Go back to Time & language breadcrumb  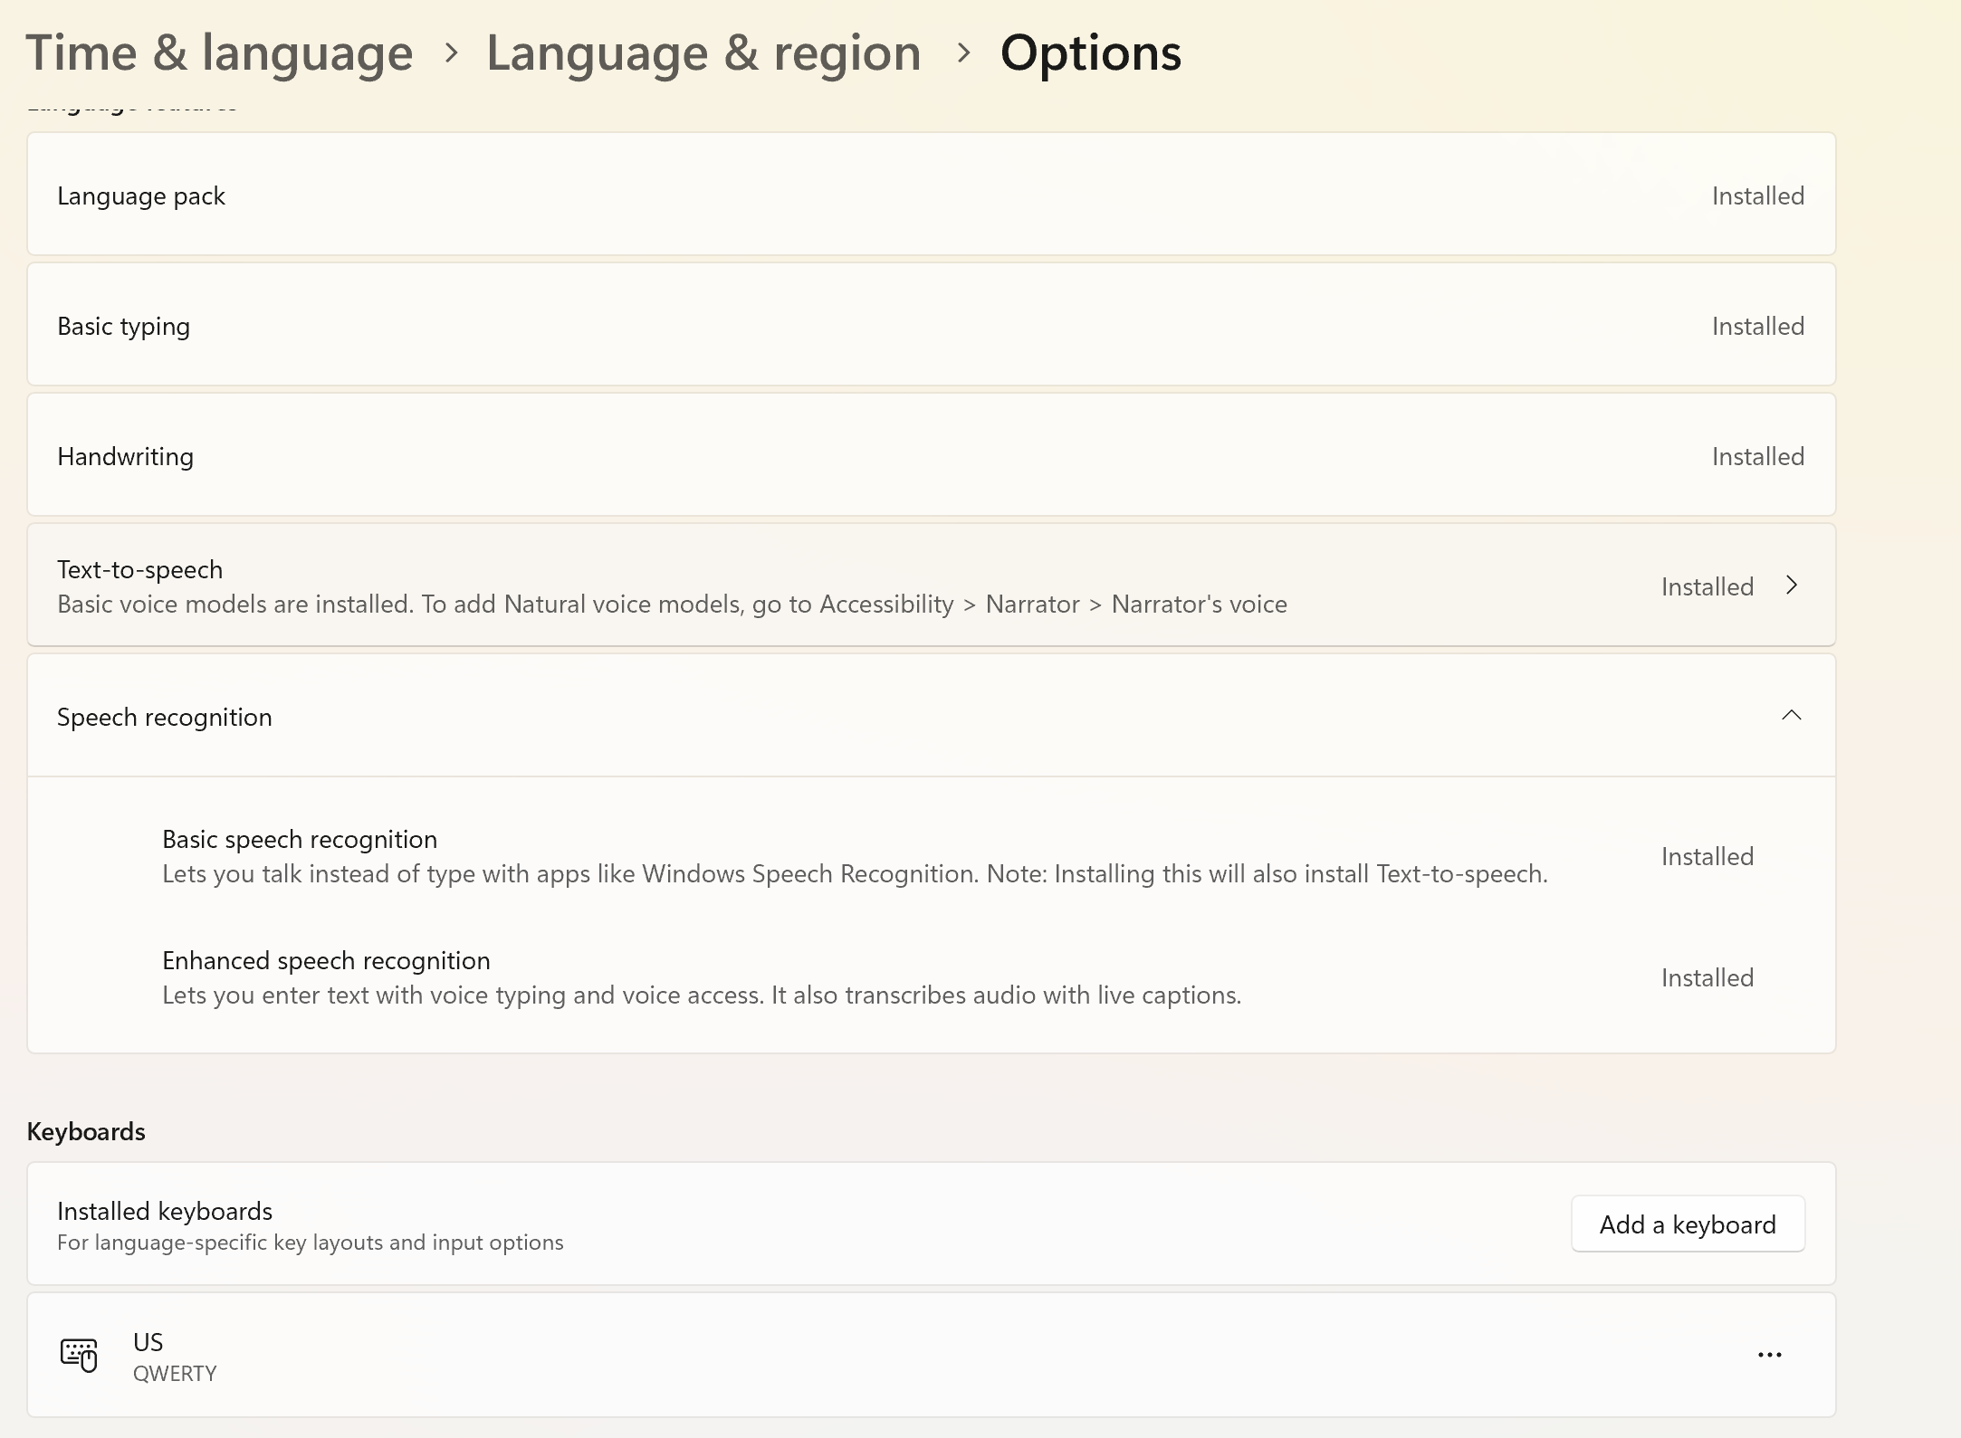point(219,52)
